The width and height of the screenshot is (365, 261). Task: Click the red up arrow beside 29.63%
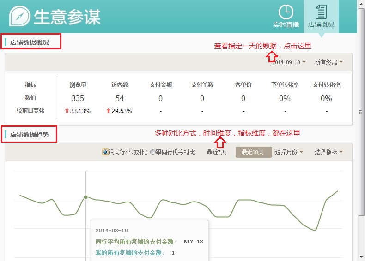click(109, 111)
